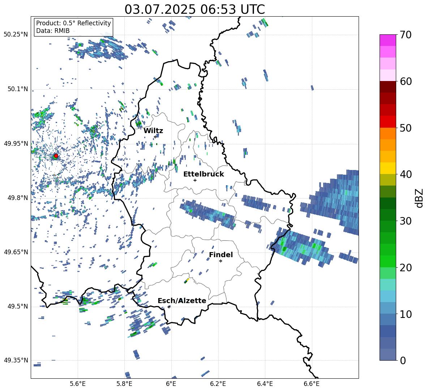The height and width of the screenshot is (391, 428).
Task: Click the 50.25°N latitude label
Action: (16, 35)
